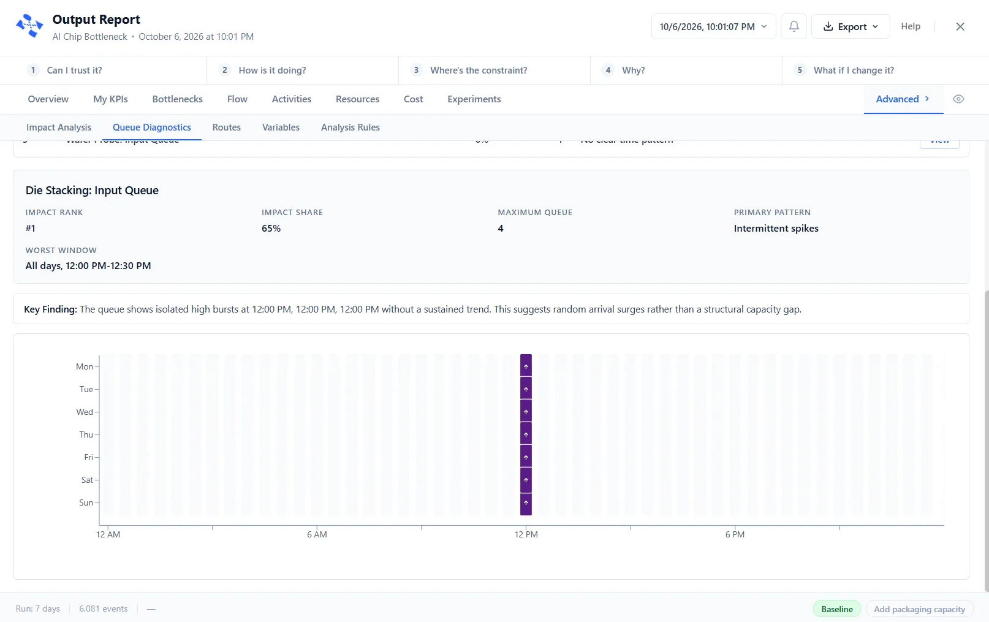Viewport: 989px width, 622px height.
Task: Open the Resources tab
Action: (x=357, y=99)
